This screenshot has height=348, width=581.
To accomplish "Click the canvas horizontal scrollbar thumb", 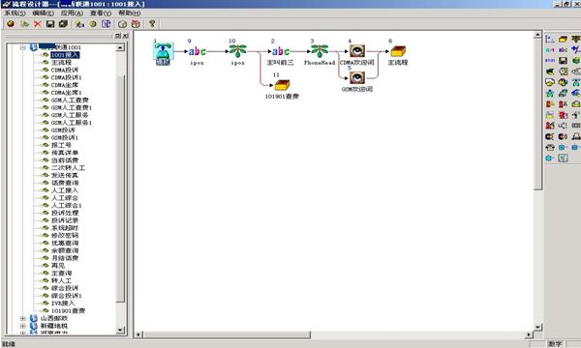I will (227, 334).
